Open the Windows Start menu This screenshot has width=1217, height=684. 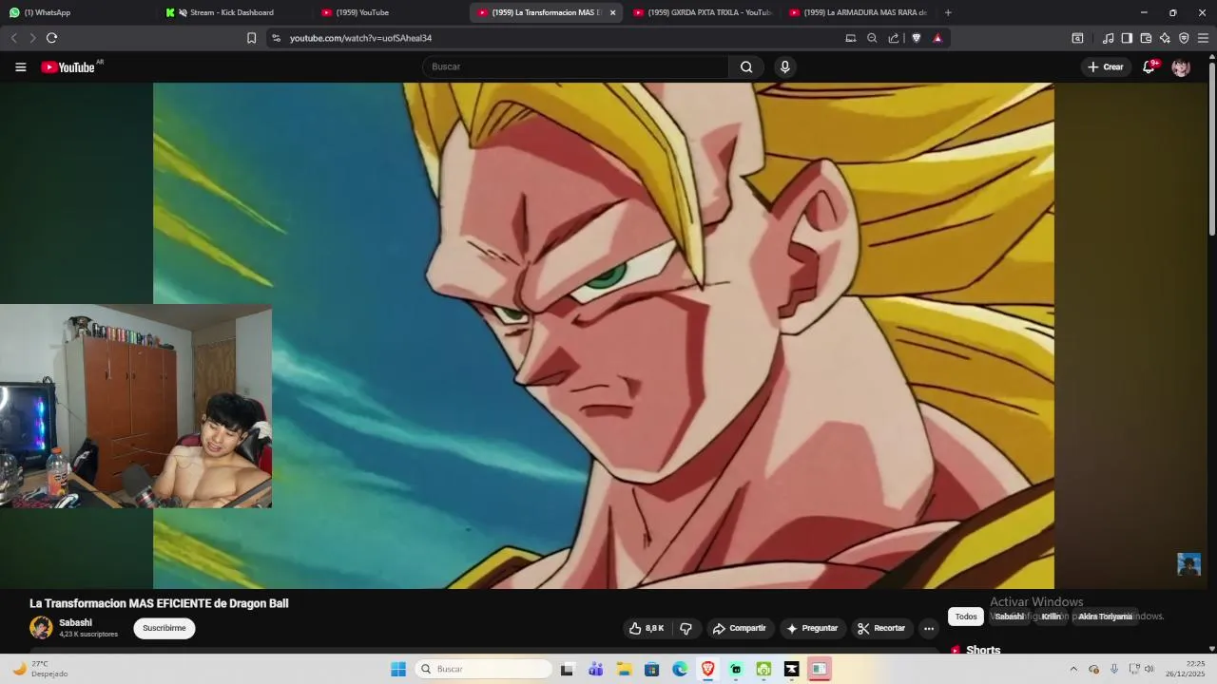point(398,669)
